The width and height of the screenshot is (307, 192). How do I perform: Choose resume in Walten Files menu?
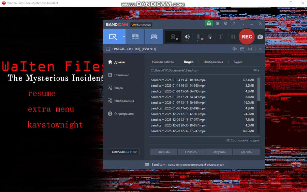point(42,93)
